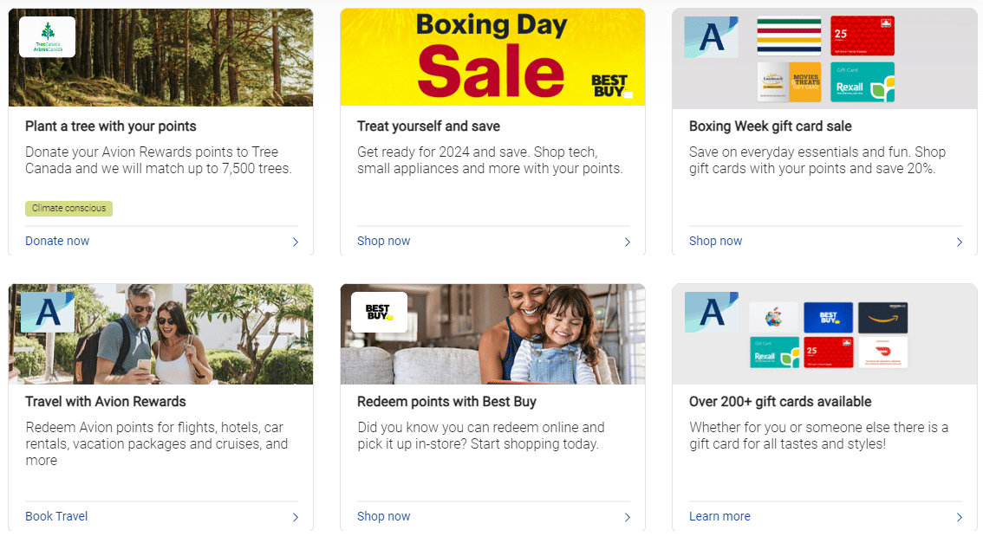Click the Climate conscious tag

pos(68,209)
